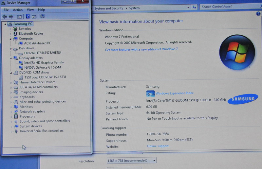The height and width of the screenshot is (169, 262).
Task: Collapse the DVD/CD-ROM drives node arrow
Action: coord(11,73)
